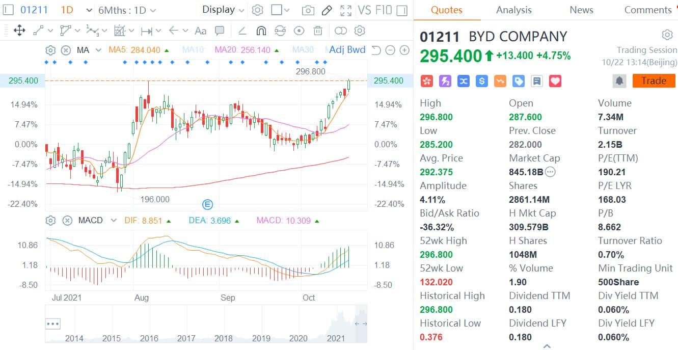This screenshot has width=678, height=350.
Task: Enter fullscreen chart mode
Action: [346, 10]
